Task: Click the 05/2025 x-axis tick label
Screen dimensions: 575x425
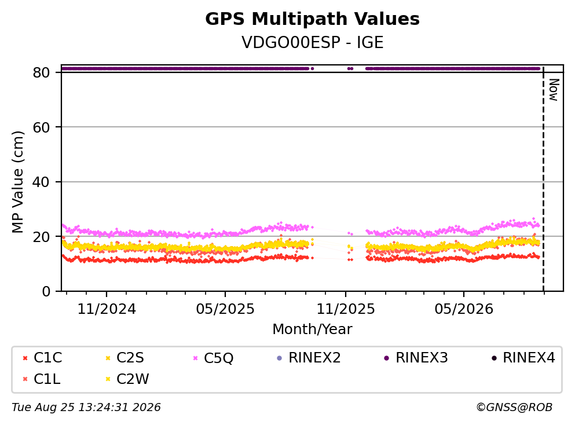Action: point(225,310)
